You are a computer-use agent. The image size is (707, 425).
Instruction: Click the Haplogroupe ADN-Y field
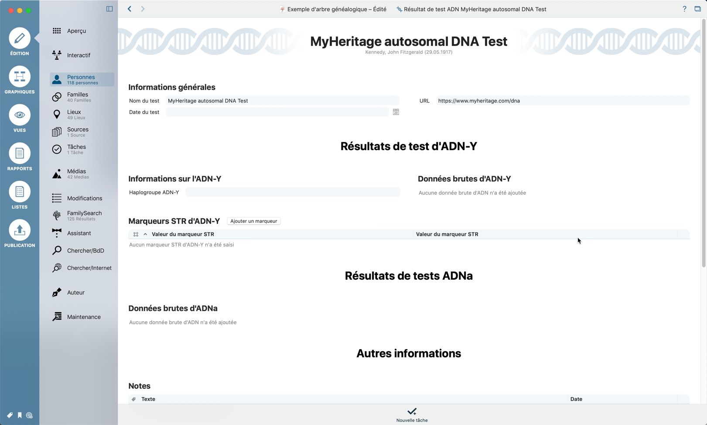[293, 192]
